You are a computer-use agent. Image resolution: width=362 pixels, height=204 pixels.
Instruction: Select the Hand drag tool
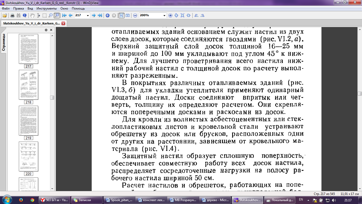click(x=32, y=15)
